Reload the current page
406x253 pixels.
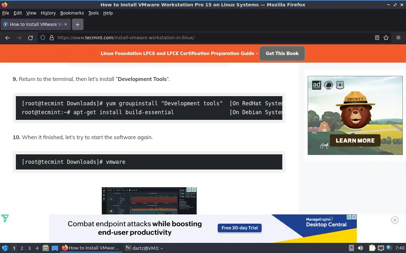pos(30,38)
